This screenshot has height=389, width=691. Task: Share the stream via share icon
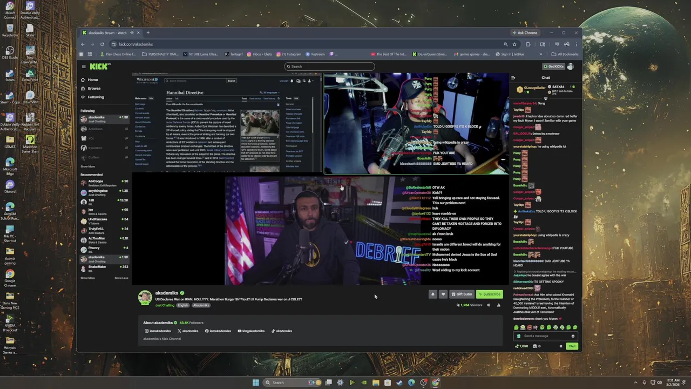tap(488, 305)
